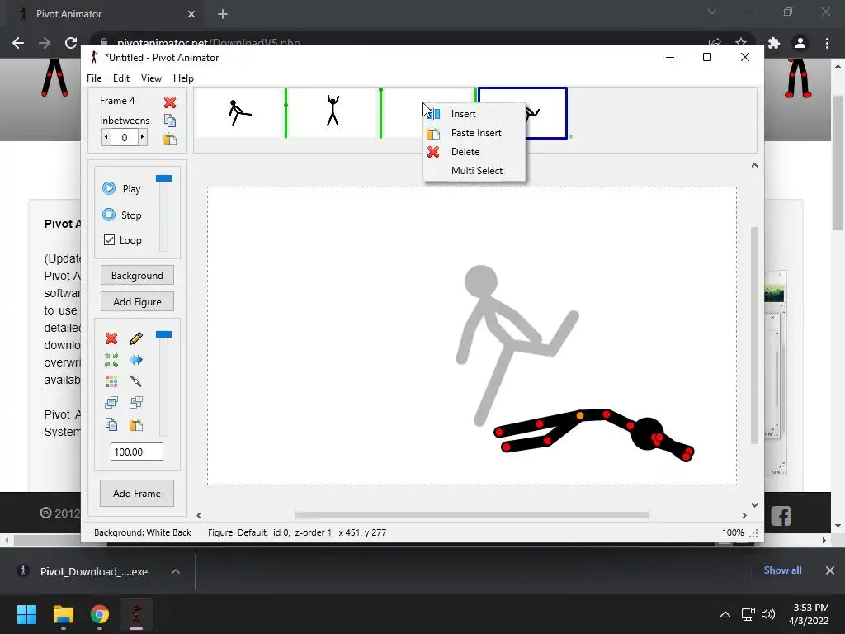Close the downloads bar
845x634 pixels.
click(830, 570)
